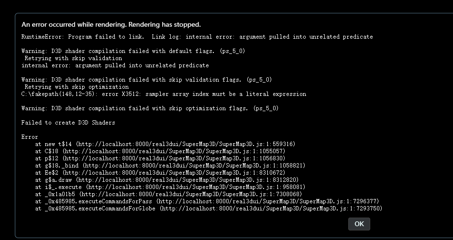The image size is (453, 240).
Task: Click the 'at g$a.draw' stack trace line
Action: [x=166, y=180]
